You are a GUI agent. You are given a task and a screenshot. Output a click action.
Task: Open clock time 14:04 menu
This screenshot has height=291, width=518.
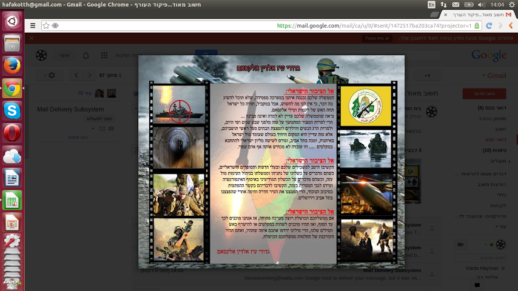point(497,5)
